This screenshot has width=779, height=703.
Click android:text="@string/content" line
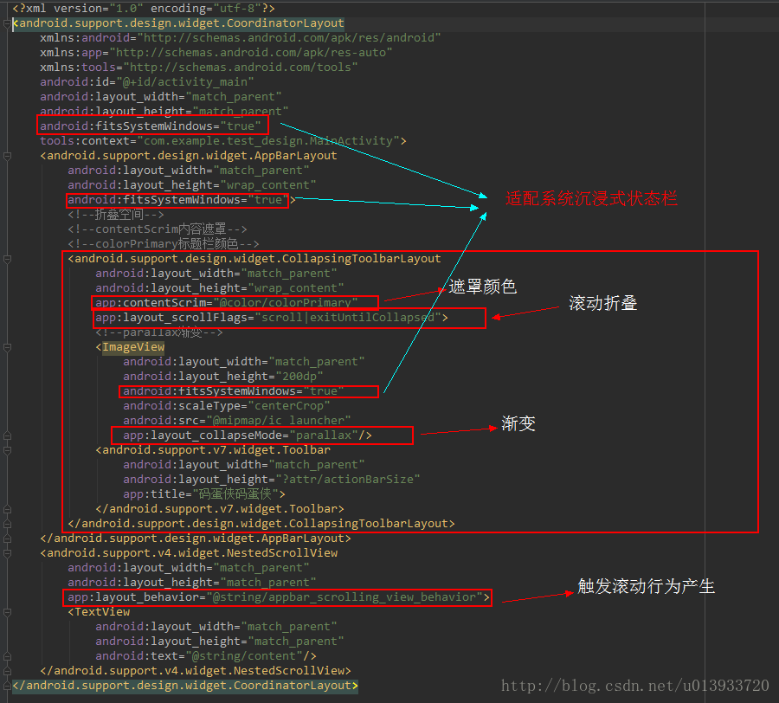[206, 656]
